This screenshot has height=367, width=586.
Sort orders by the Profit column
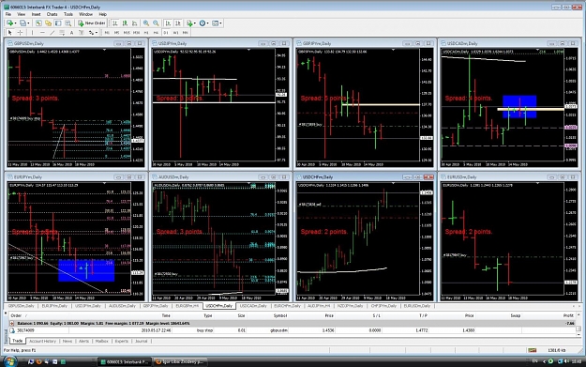568,315
